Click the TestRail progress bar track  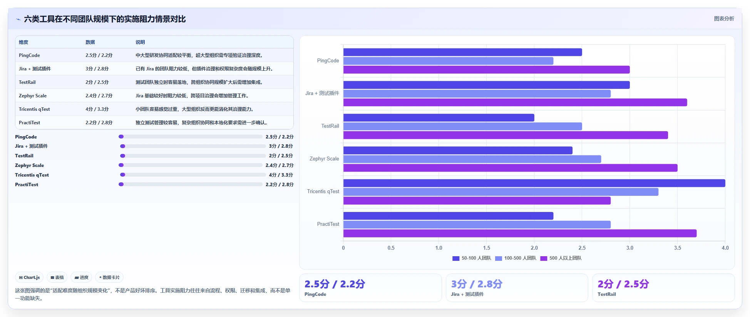pyautogui.click(x=193, y=156)
